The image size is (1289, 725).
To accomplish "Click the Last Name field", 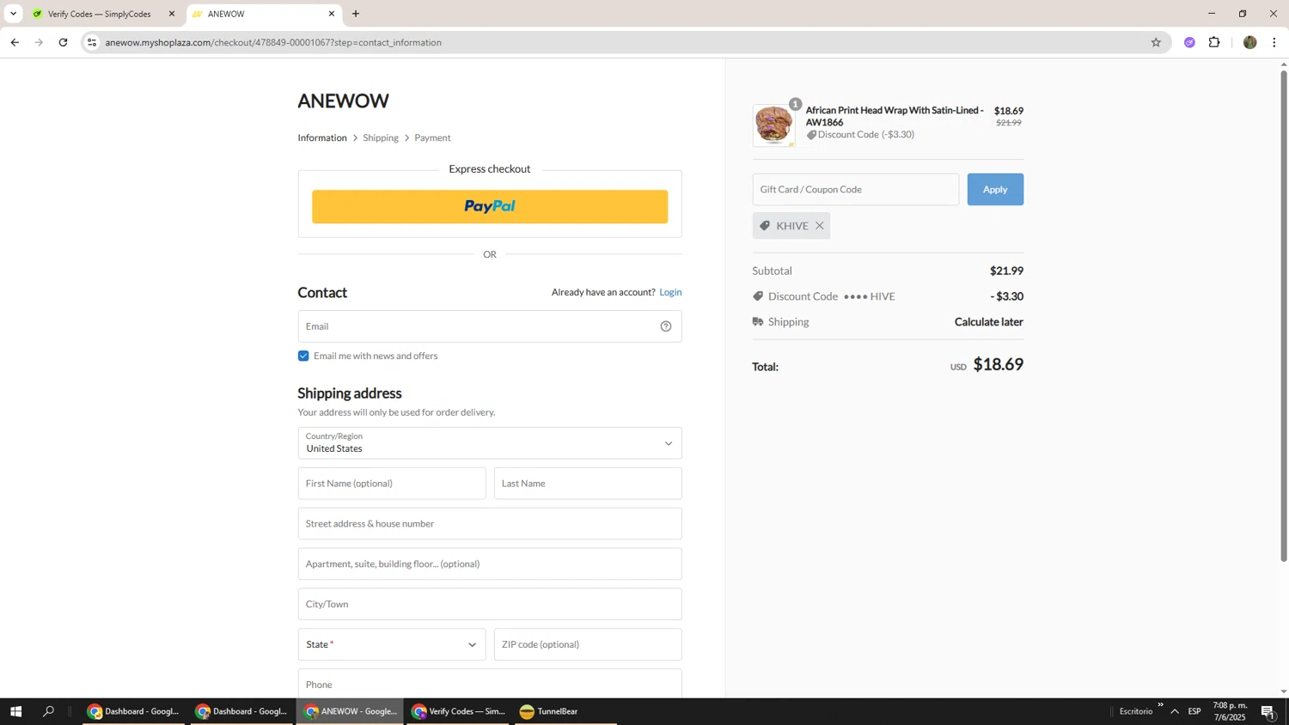I will 588,484.
